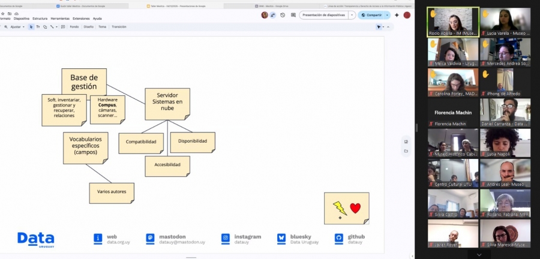This screenshot has width=540, height=259.
Task: Click the Transición button
Action: (119, 27)
